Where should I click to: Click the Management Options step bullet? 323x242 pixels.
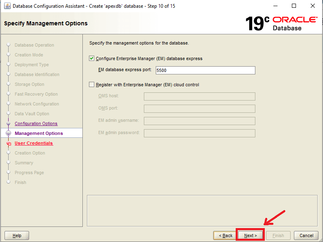pos(8,133)
